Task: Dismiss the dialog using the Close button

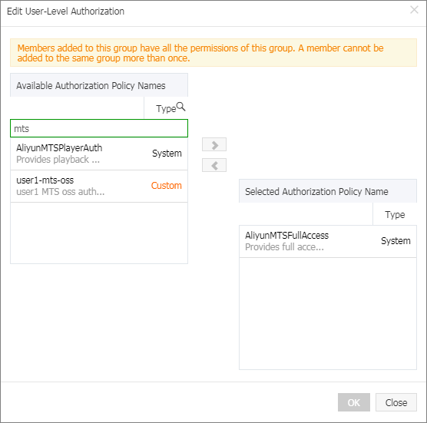Action: pos(396,402)
